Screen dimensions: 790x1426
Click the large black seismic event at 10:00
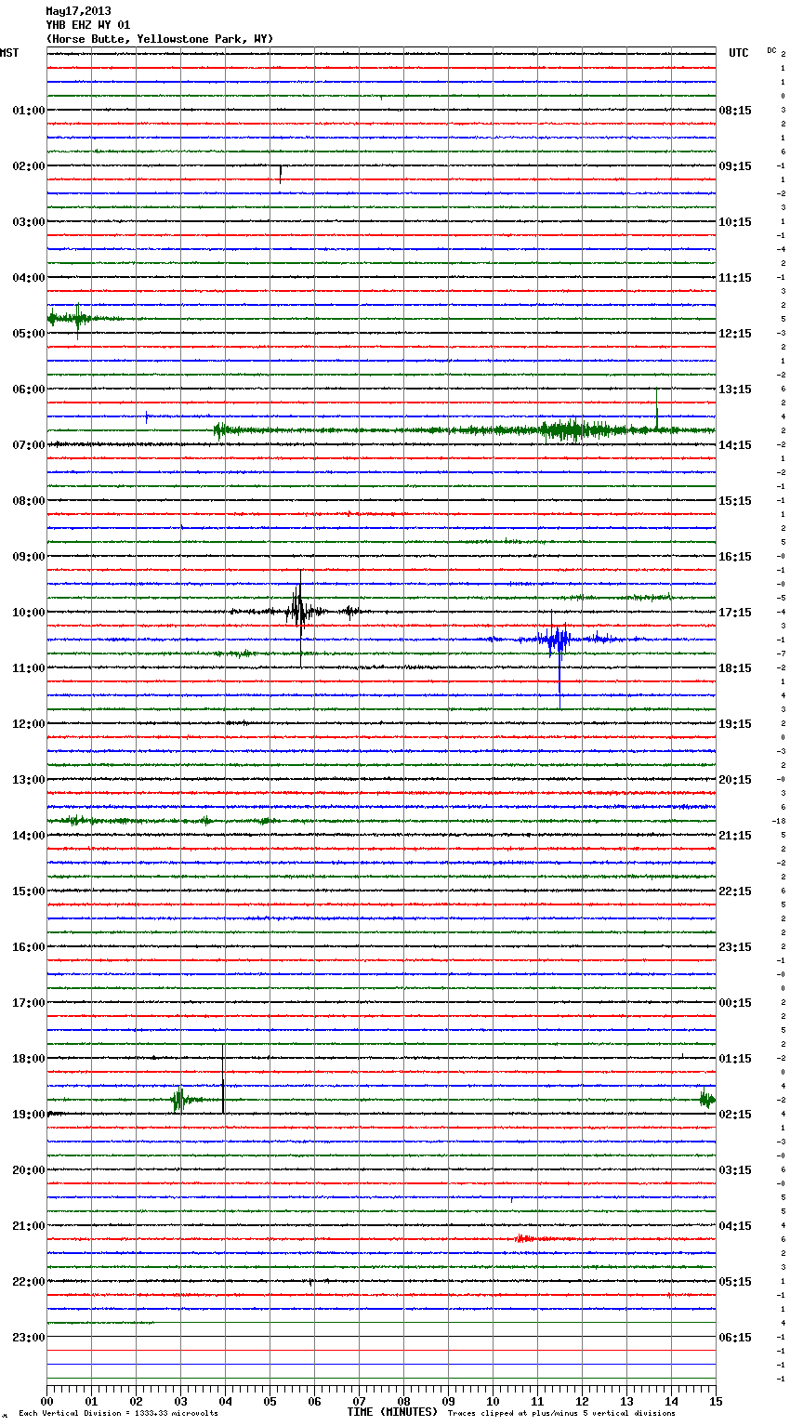(298, 612)
